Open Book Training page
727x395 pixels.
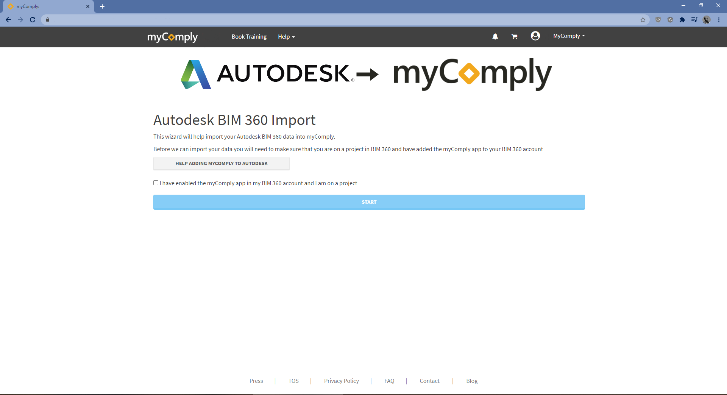[x=249, y=37]
